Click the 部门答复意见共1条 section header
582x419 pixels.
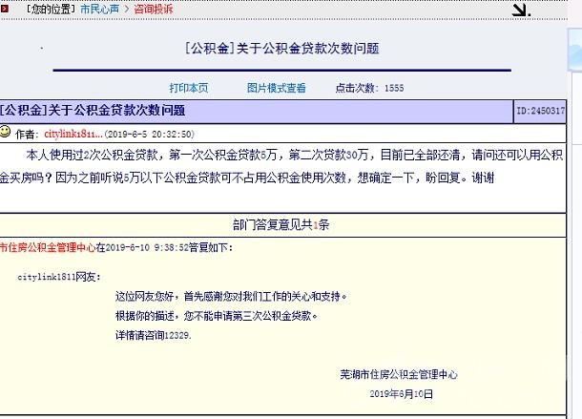(281, 225)
